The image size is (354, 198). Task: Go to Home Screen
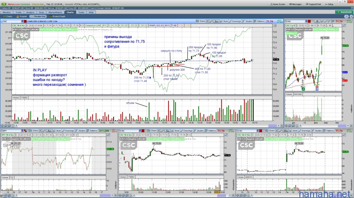[277, 4]
